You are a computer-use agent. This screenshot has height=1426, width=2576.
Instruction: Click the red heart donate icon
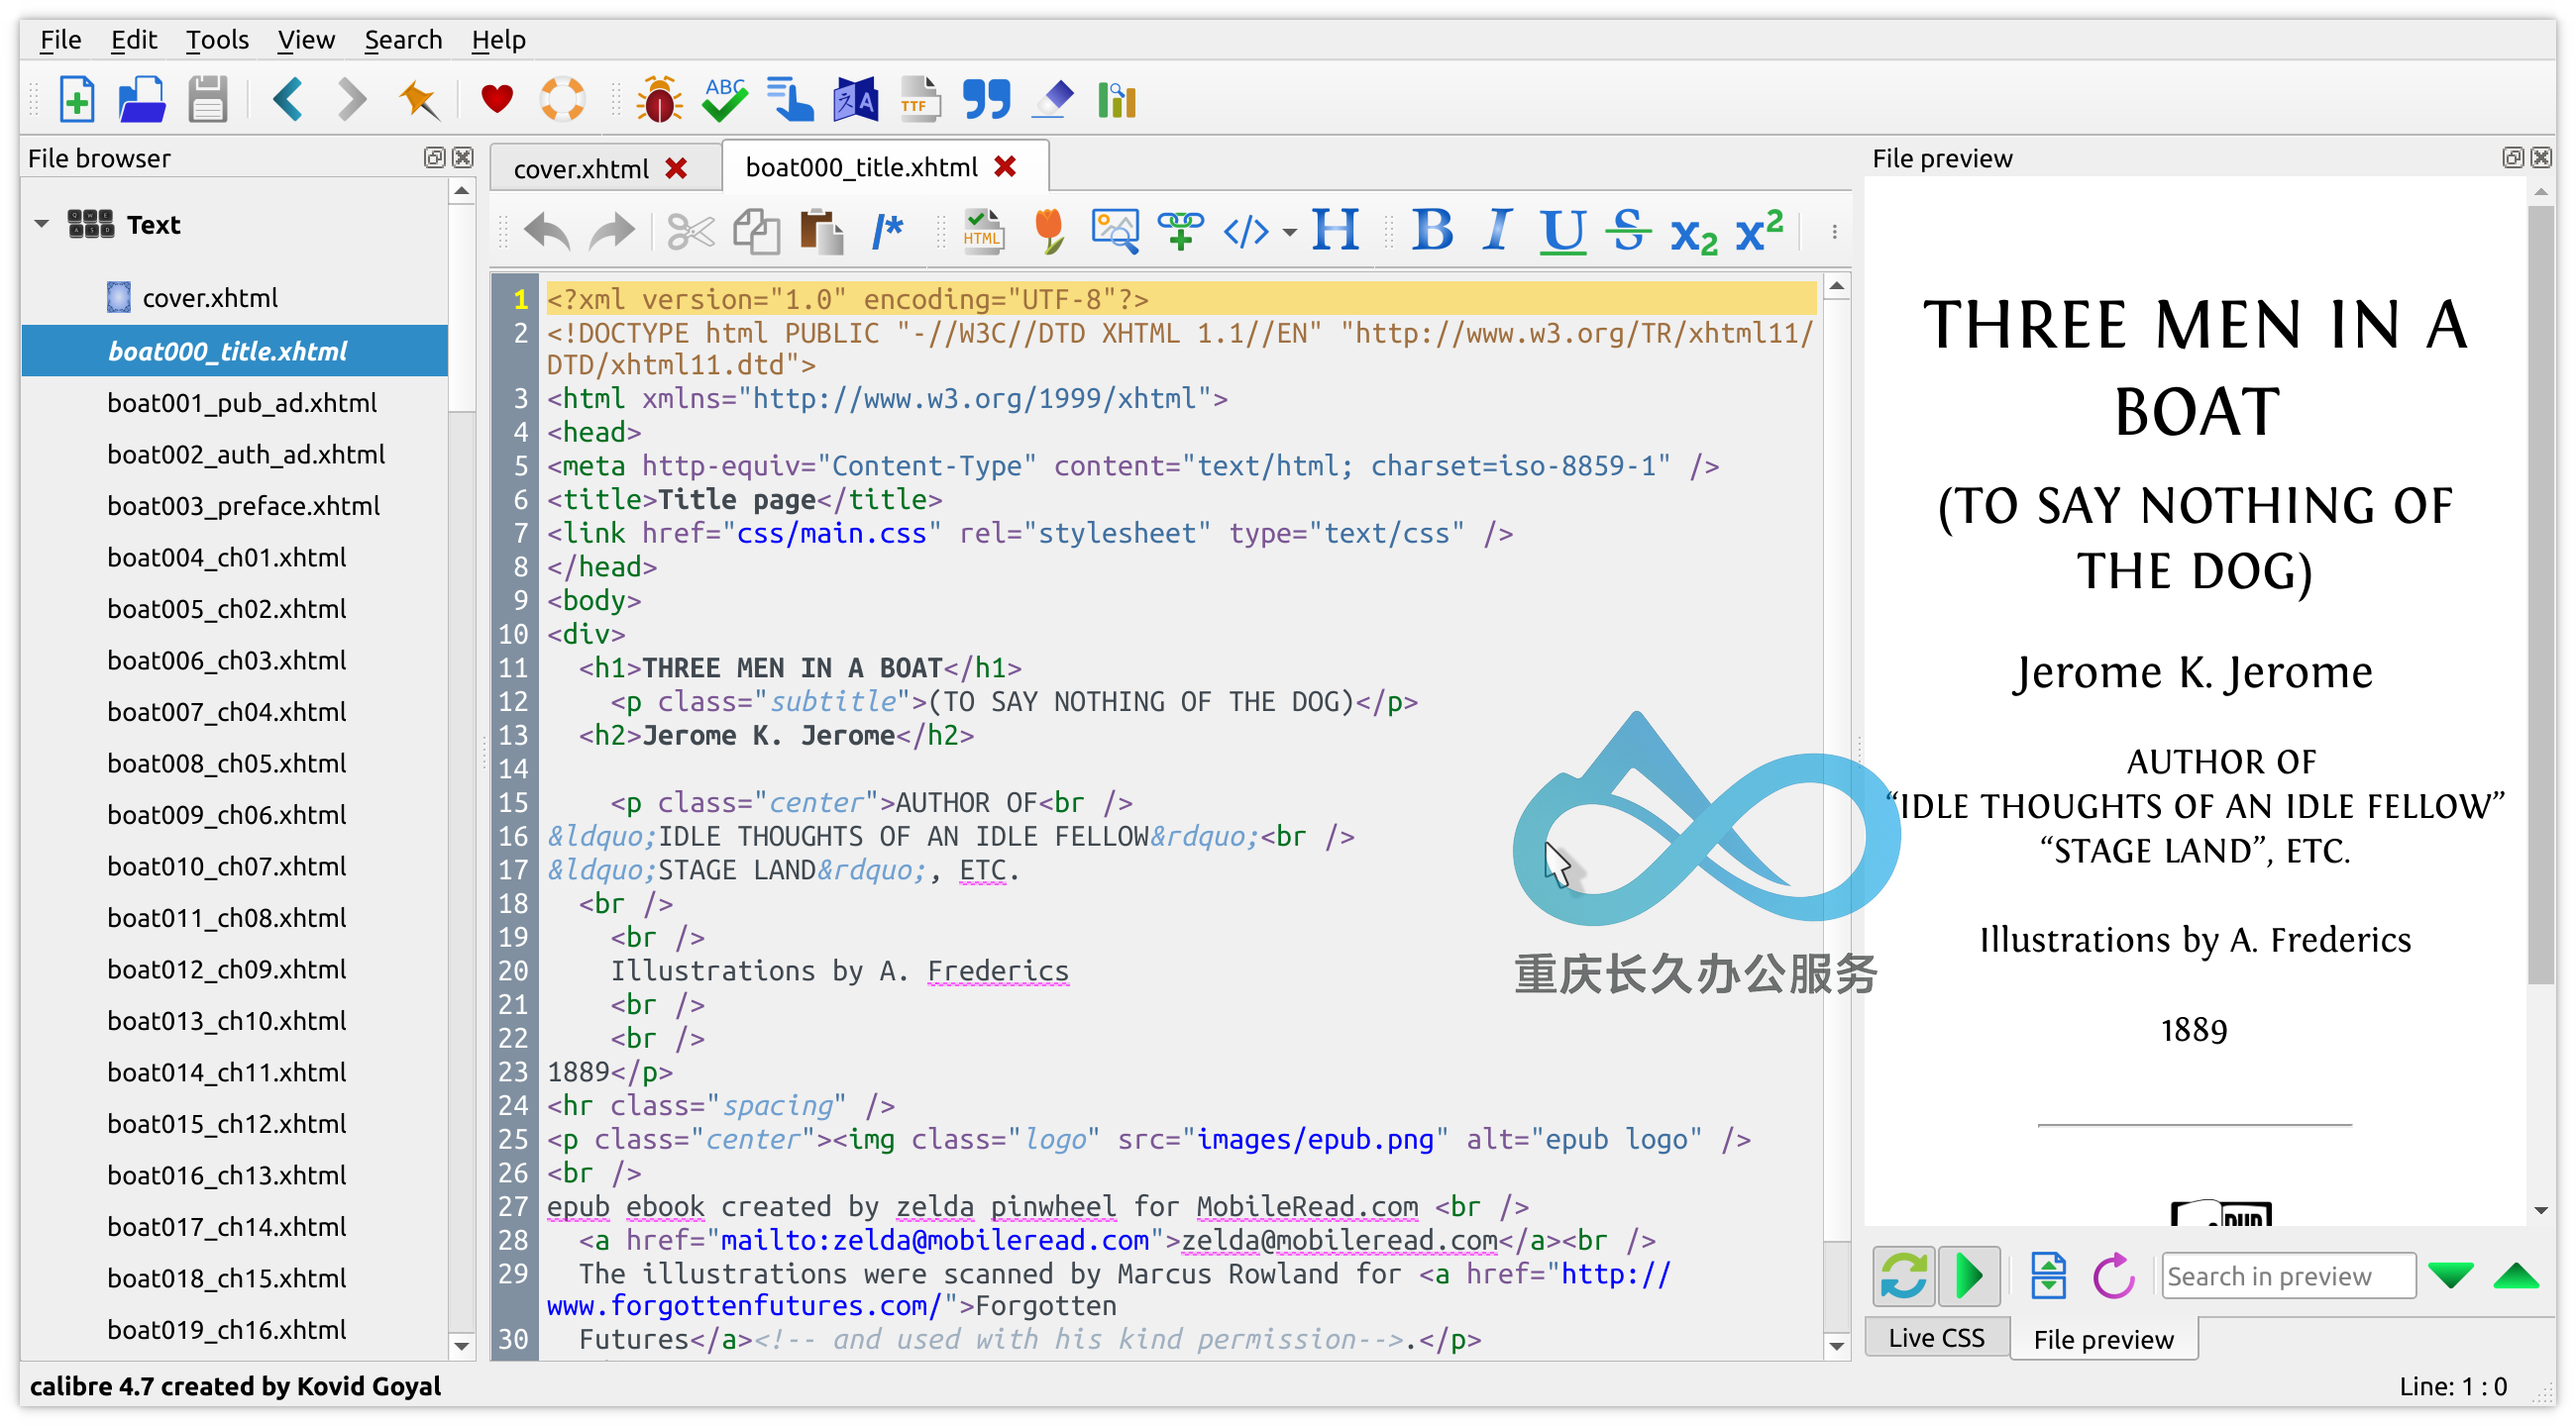click(x=497, y=99)
